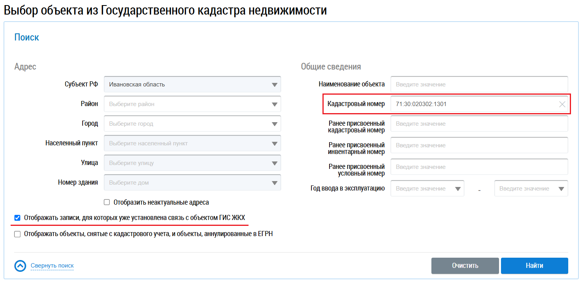Click the Очистить button
This screenshot has width=582, height=284.
coord(465,266)
